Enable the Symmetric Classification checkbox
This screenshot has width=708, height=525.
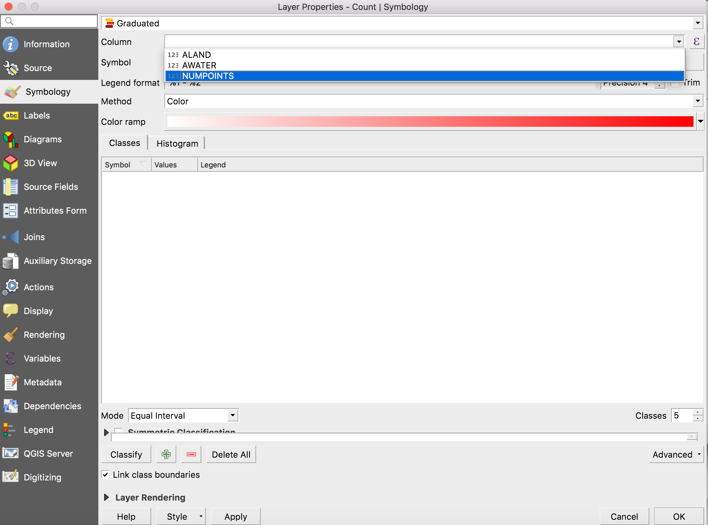pyautogui.click(x=119, y=431)
